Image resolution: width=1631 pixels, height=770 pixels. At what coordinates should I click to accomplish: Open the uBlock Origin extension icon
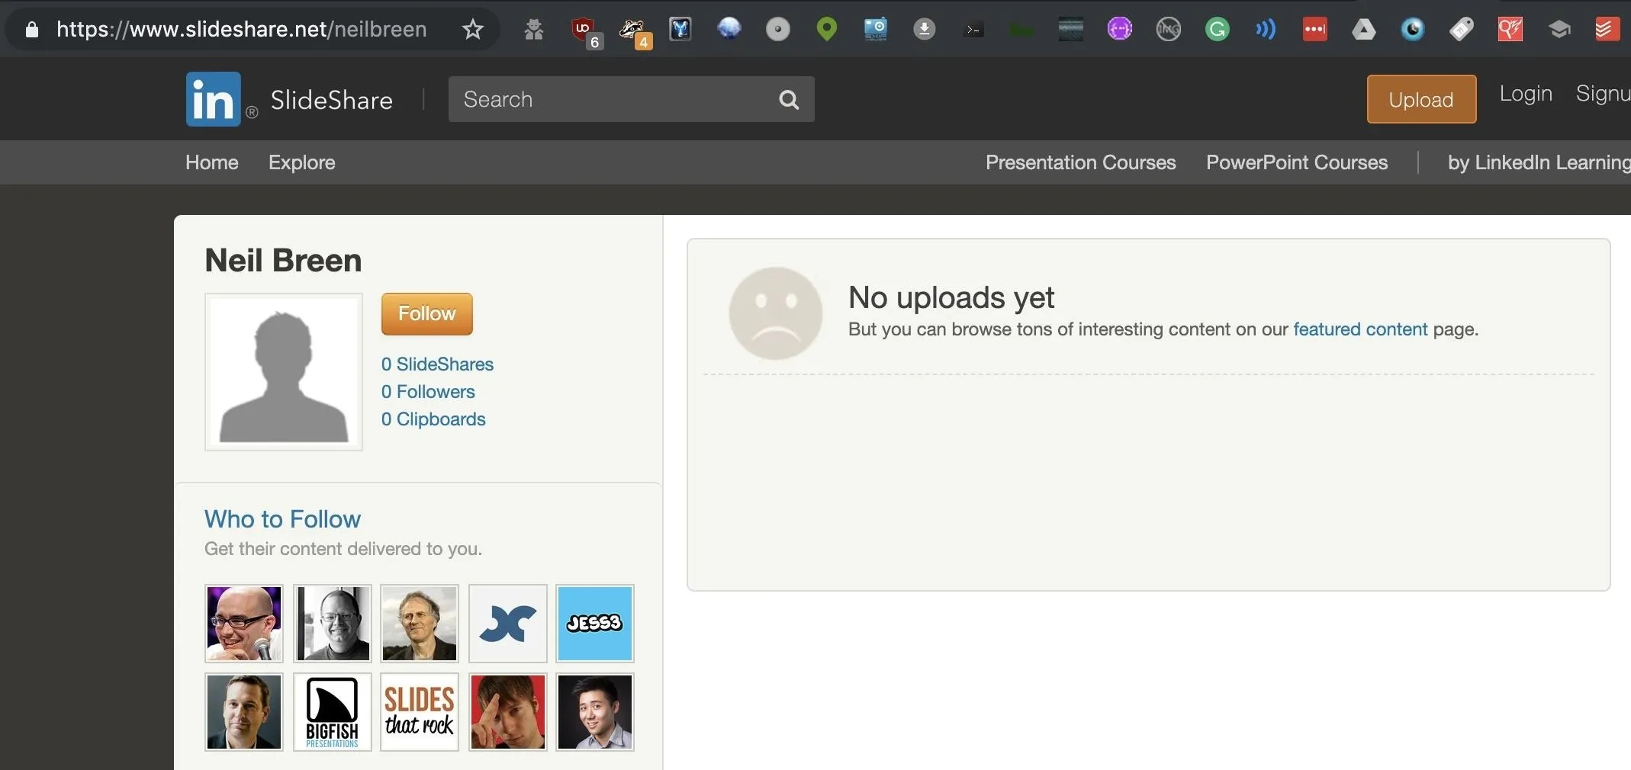coord(584,30)
